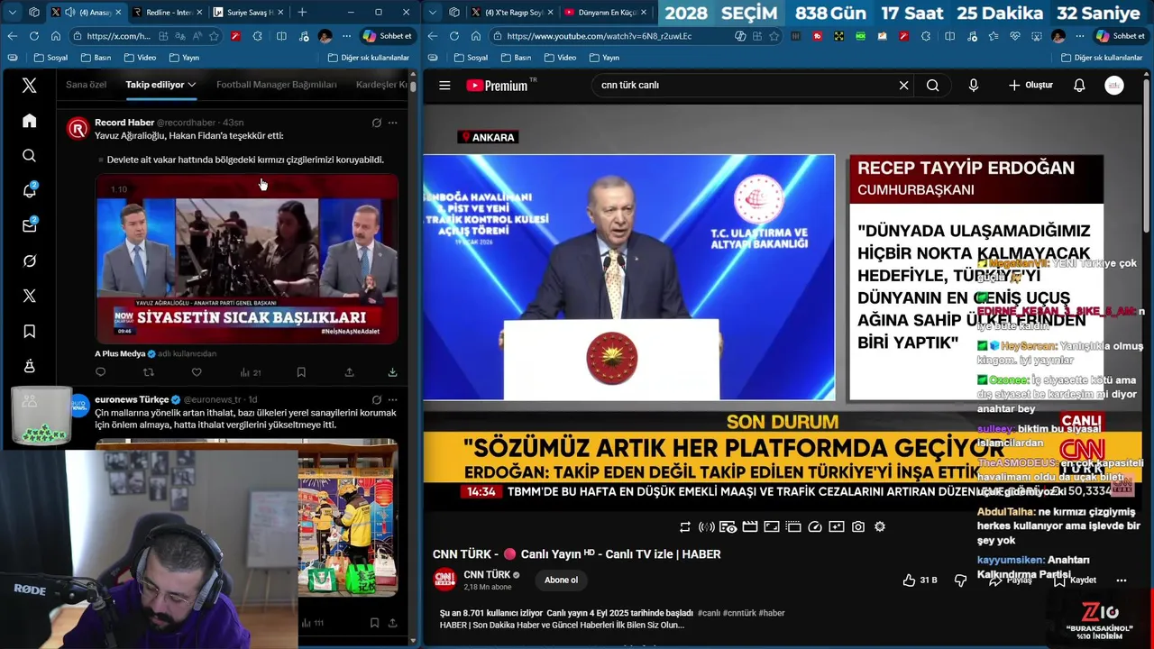Open more options on Record Haber post
1154x649 pixels.
click(392, 123)
